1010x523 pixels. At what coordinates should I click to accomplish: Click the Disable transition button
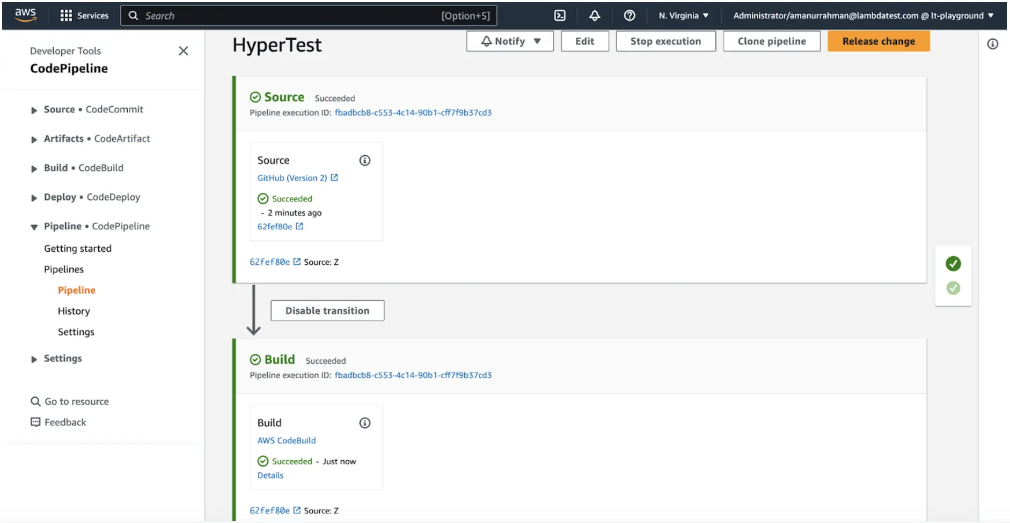click(x=327, y=311)
